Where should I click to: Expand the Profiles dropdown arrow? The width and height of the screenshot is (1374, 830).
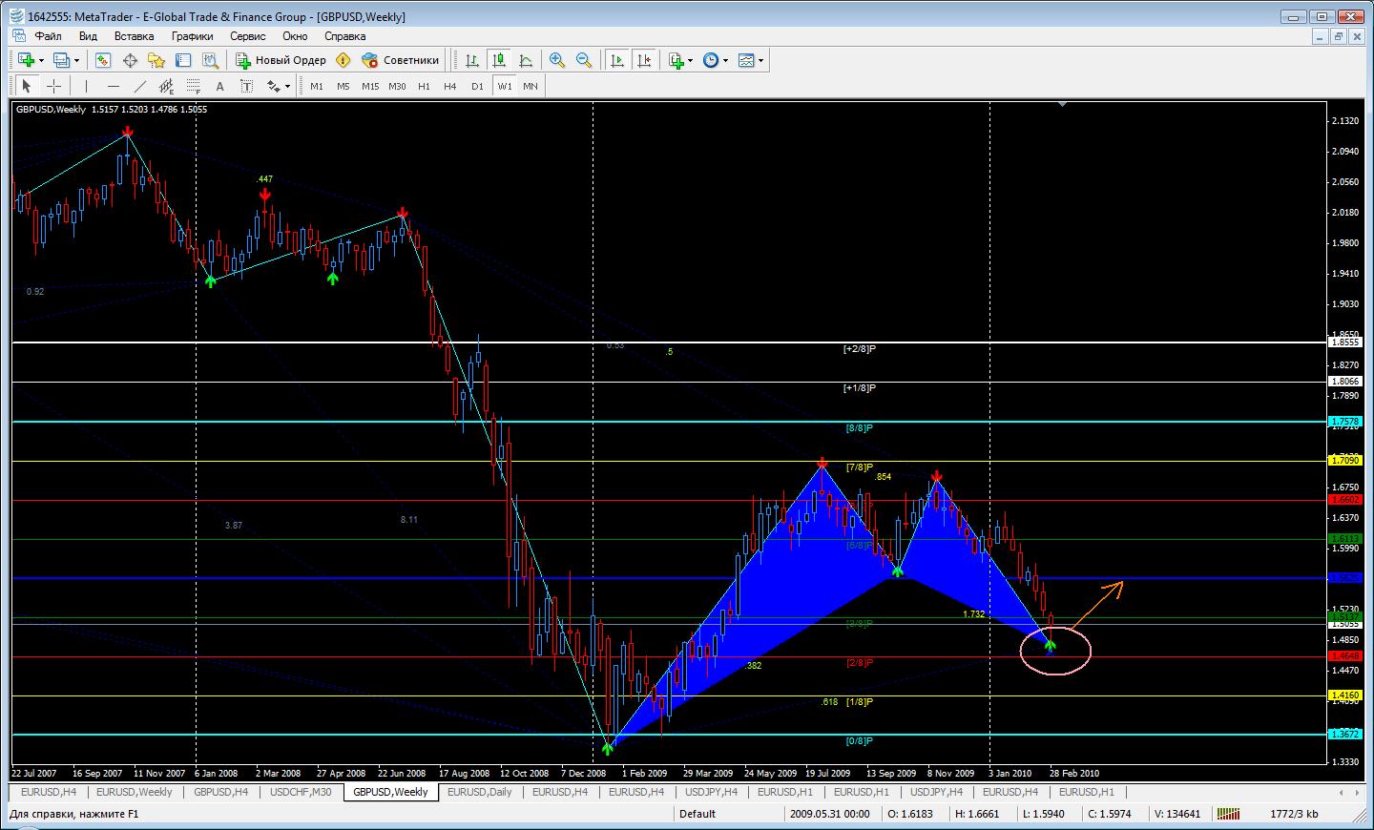(x=76, y=60)
